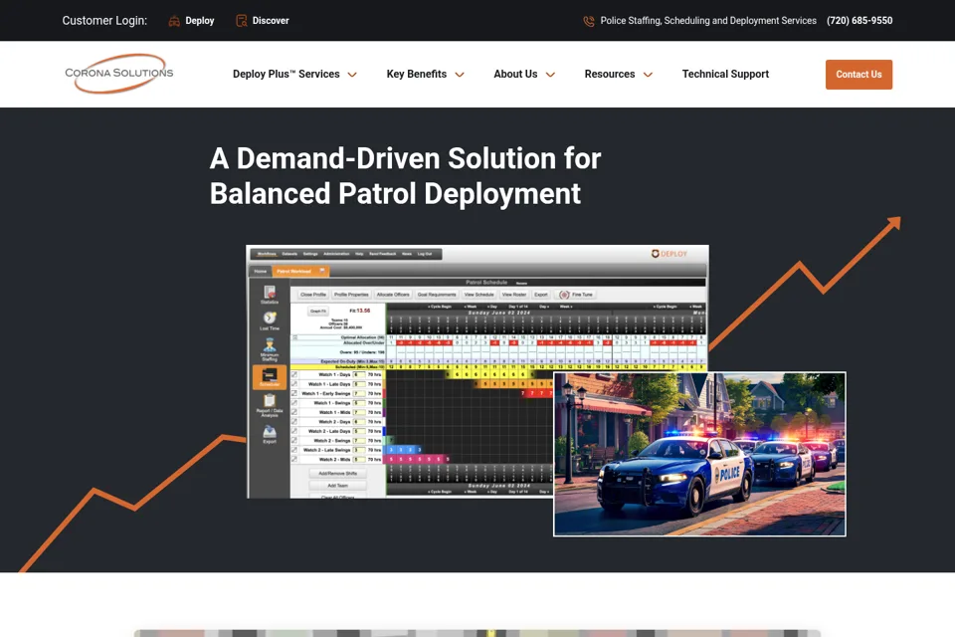Expand the Key Benefits dropdown chevron
Viewport: 955px width, 637px height.
[x=460, y=75]
